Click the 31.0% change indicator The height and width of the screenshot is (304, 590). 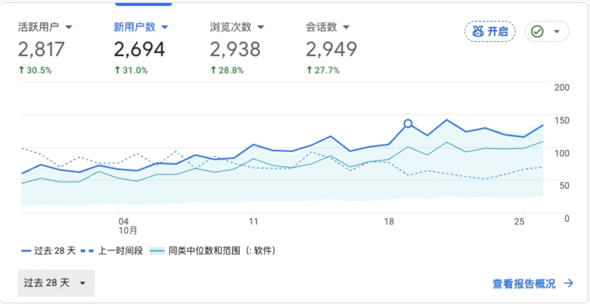[x=131, y=70]
